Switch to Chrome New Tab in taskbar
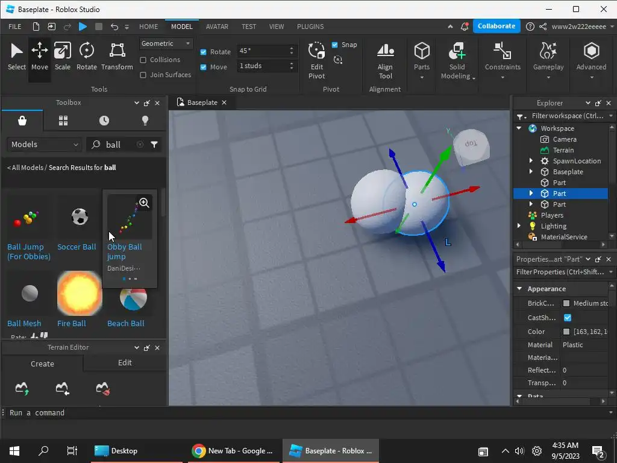Screen dimensions: 617x463 tap(233, 451)
